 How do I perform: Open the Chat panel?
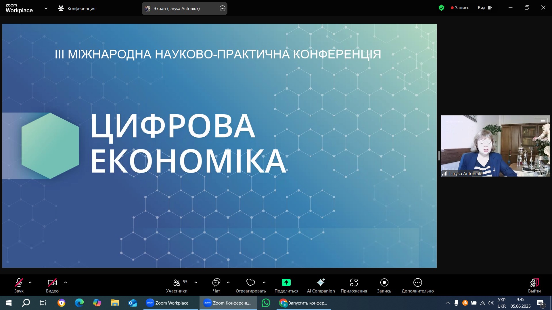pyautogui.click(x=216, y=283)
